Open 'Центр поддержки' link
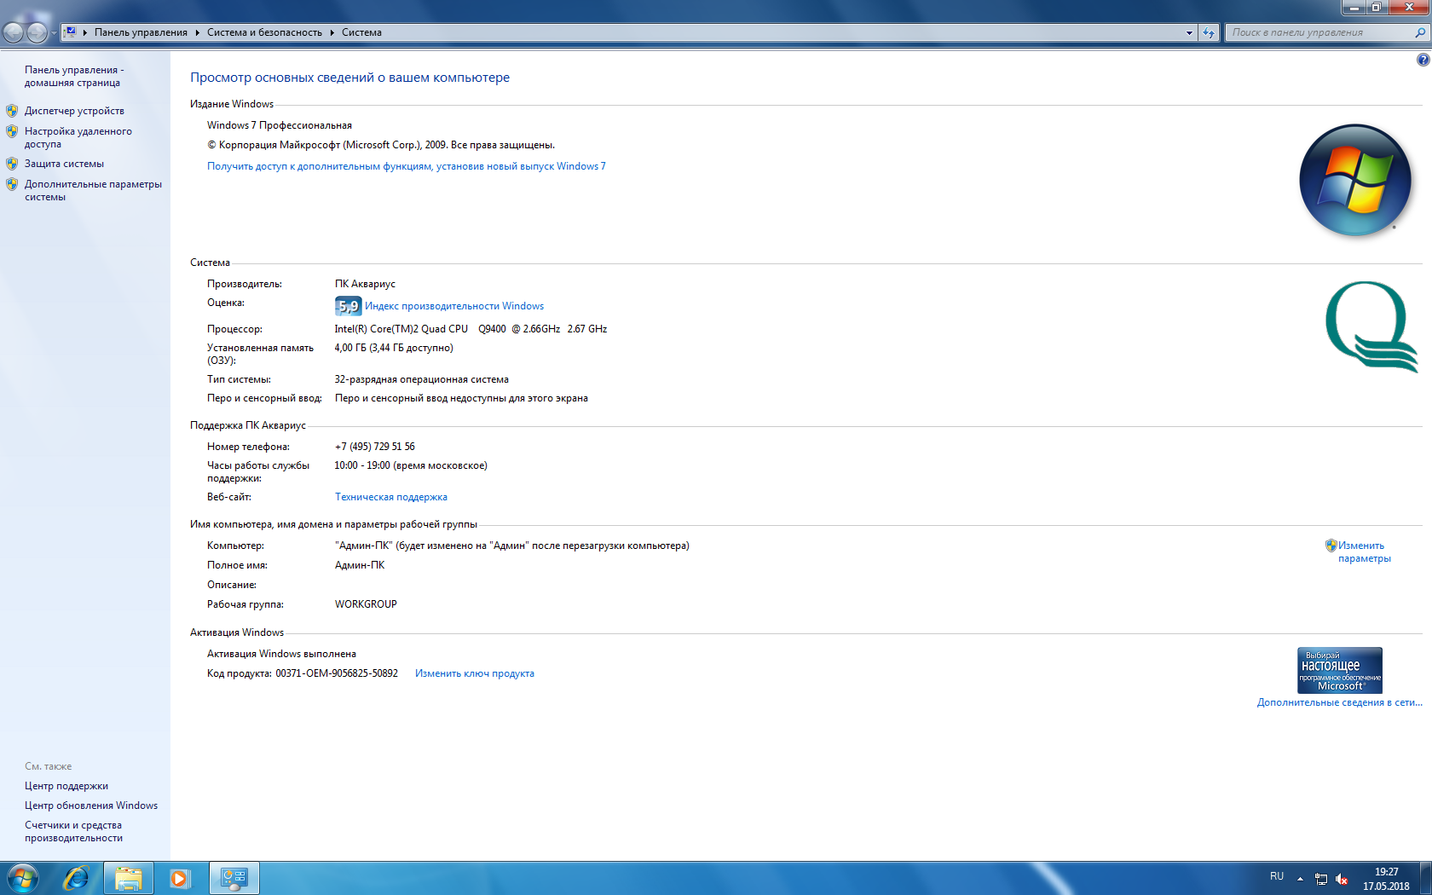 [x=66, y=786]
